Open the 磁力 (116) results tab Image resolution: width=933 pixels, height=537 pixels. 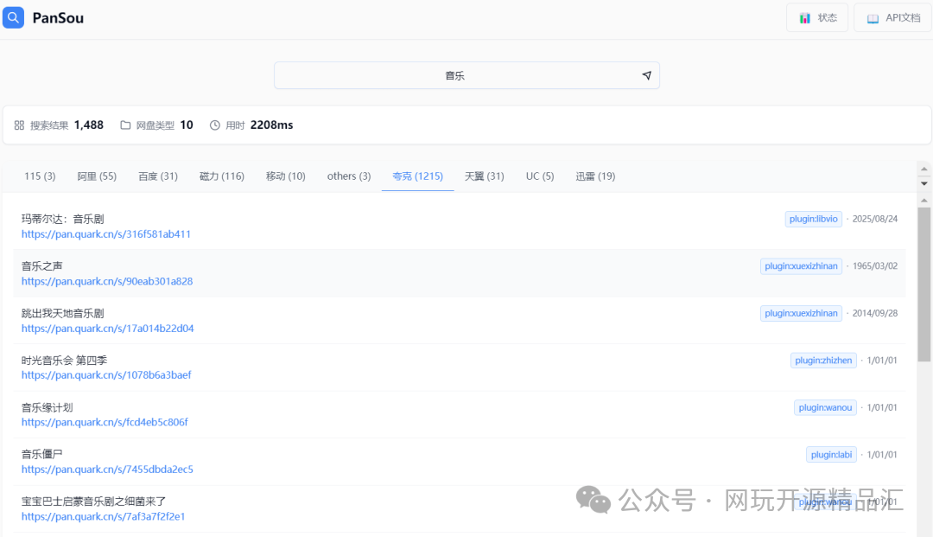[223, 176]
